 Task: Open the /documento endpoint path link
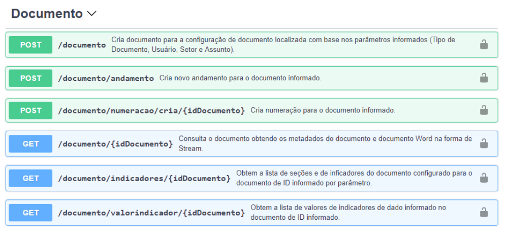point(82,45)
